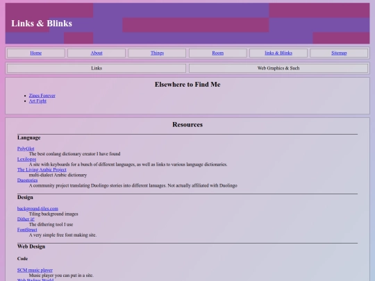Click the Language section heading
This screenshot has width=375, height=281.
[x=28, y=137]
